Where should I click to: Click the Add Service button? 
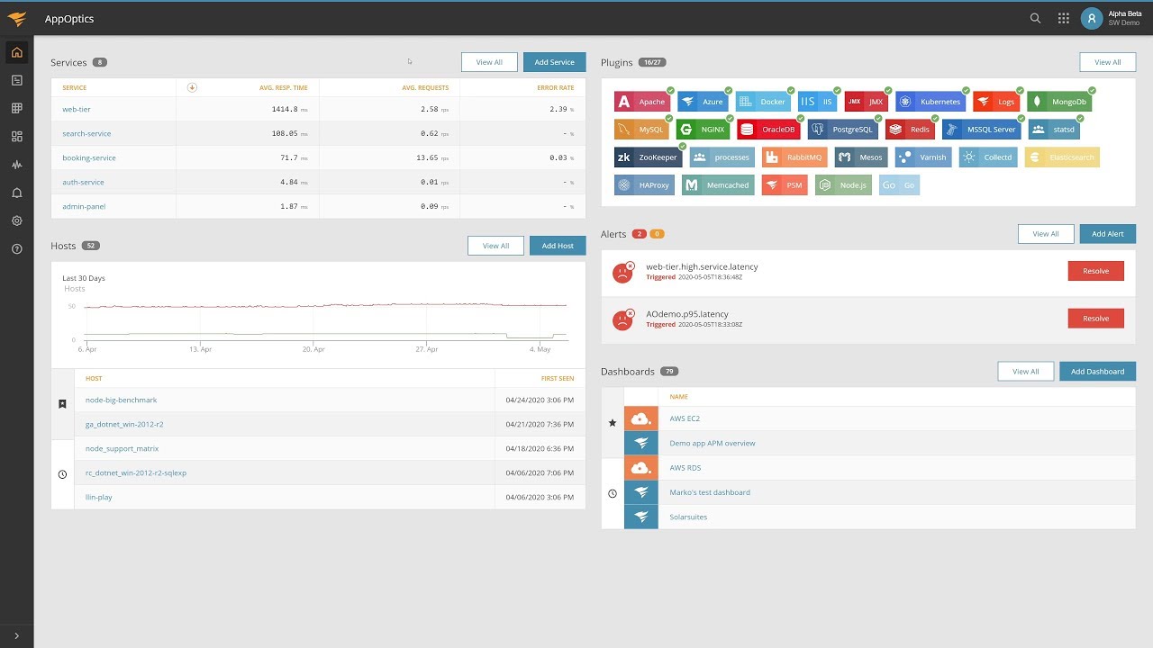(x=554, y=62)
